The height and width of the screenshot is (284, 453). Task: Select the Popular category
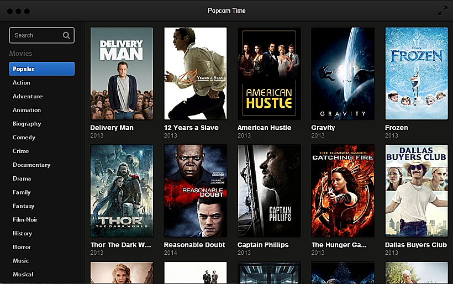[41, 69]
